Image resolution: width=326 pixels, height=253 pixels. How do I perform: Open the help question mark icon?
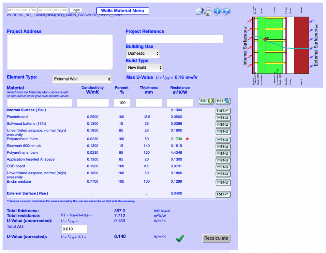coord(227,11)
